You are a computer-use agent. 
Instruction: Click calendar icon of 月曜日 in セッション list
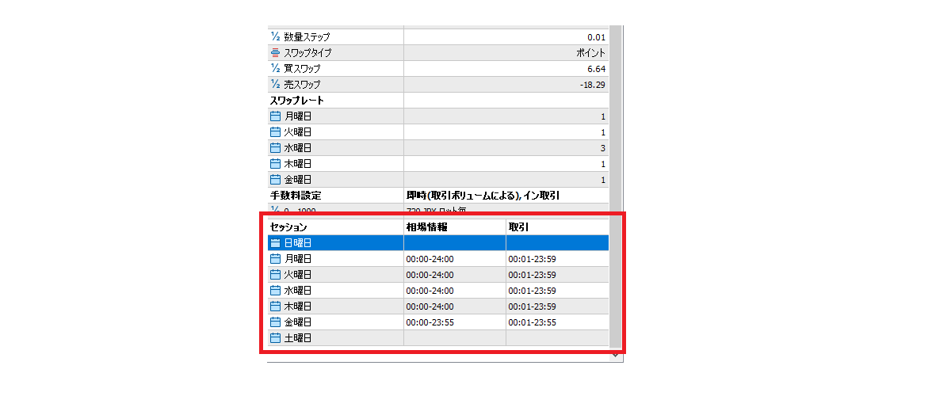(x=276, y=258)
